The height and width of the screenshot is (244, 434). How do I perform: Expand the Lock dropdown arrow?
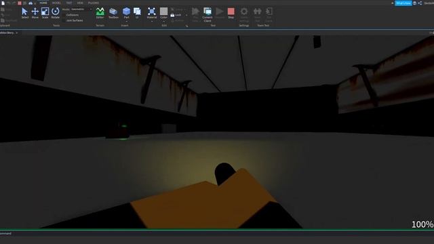click(x=186, y=15)
